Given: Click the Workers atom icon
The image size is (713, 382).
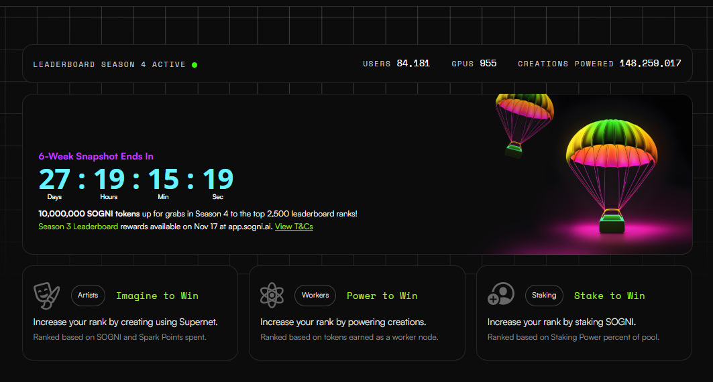Looking at the screenshot, I should pos(272,295).
